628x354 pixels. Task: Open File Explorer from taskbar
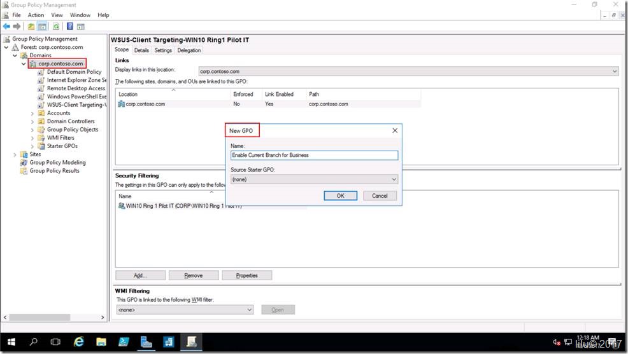click(101, 342)
